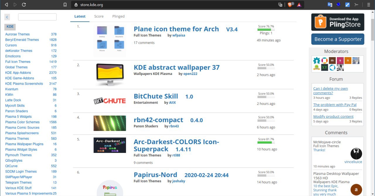Click the store.kde.org address bar
Screen dimensions: 375x196
coord(187,5)
